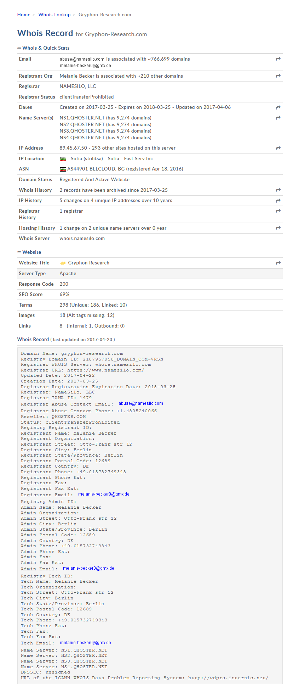The image size is (293, 693).
Task: Click the SEO Score value 69%
Action: point(64,294)
